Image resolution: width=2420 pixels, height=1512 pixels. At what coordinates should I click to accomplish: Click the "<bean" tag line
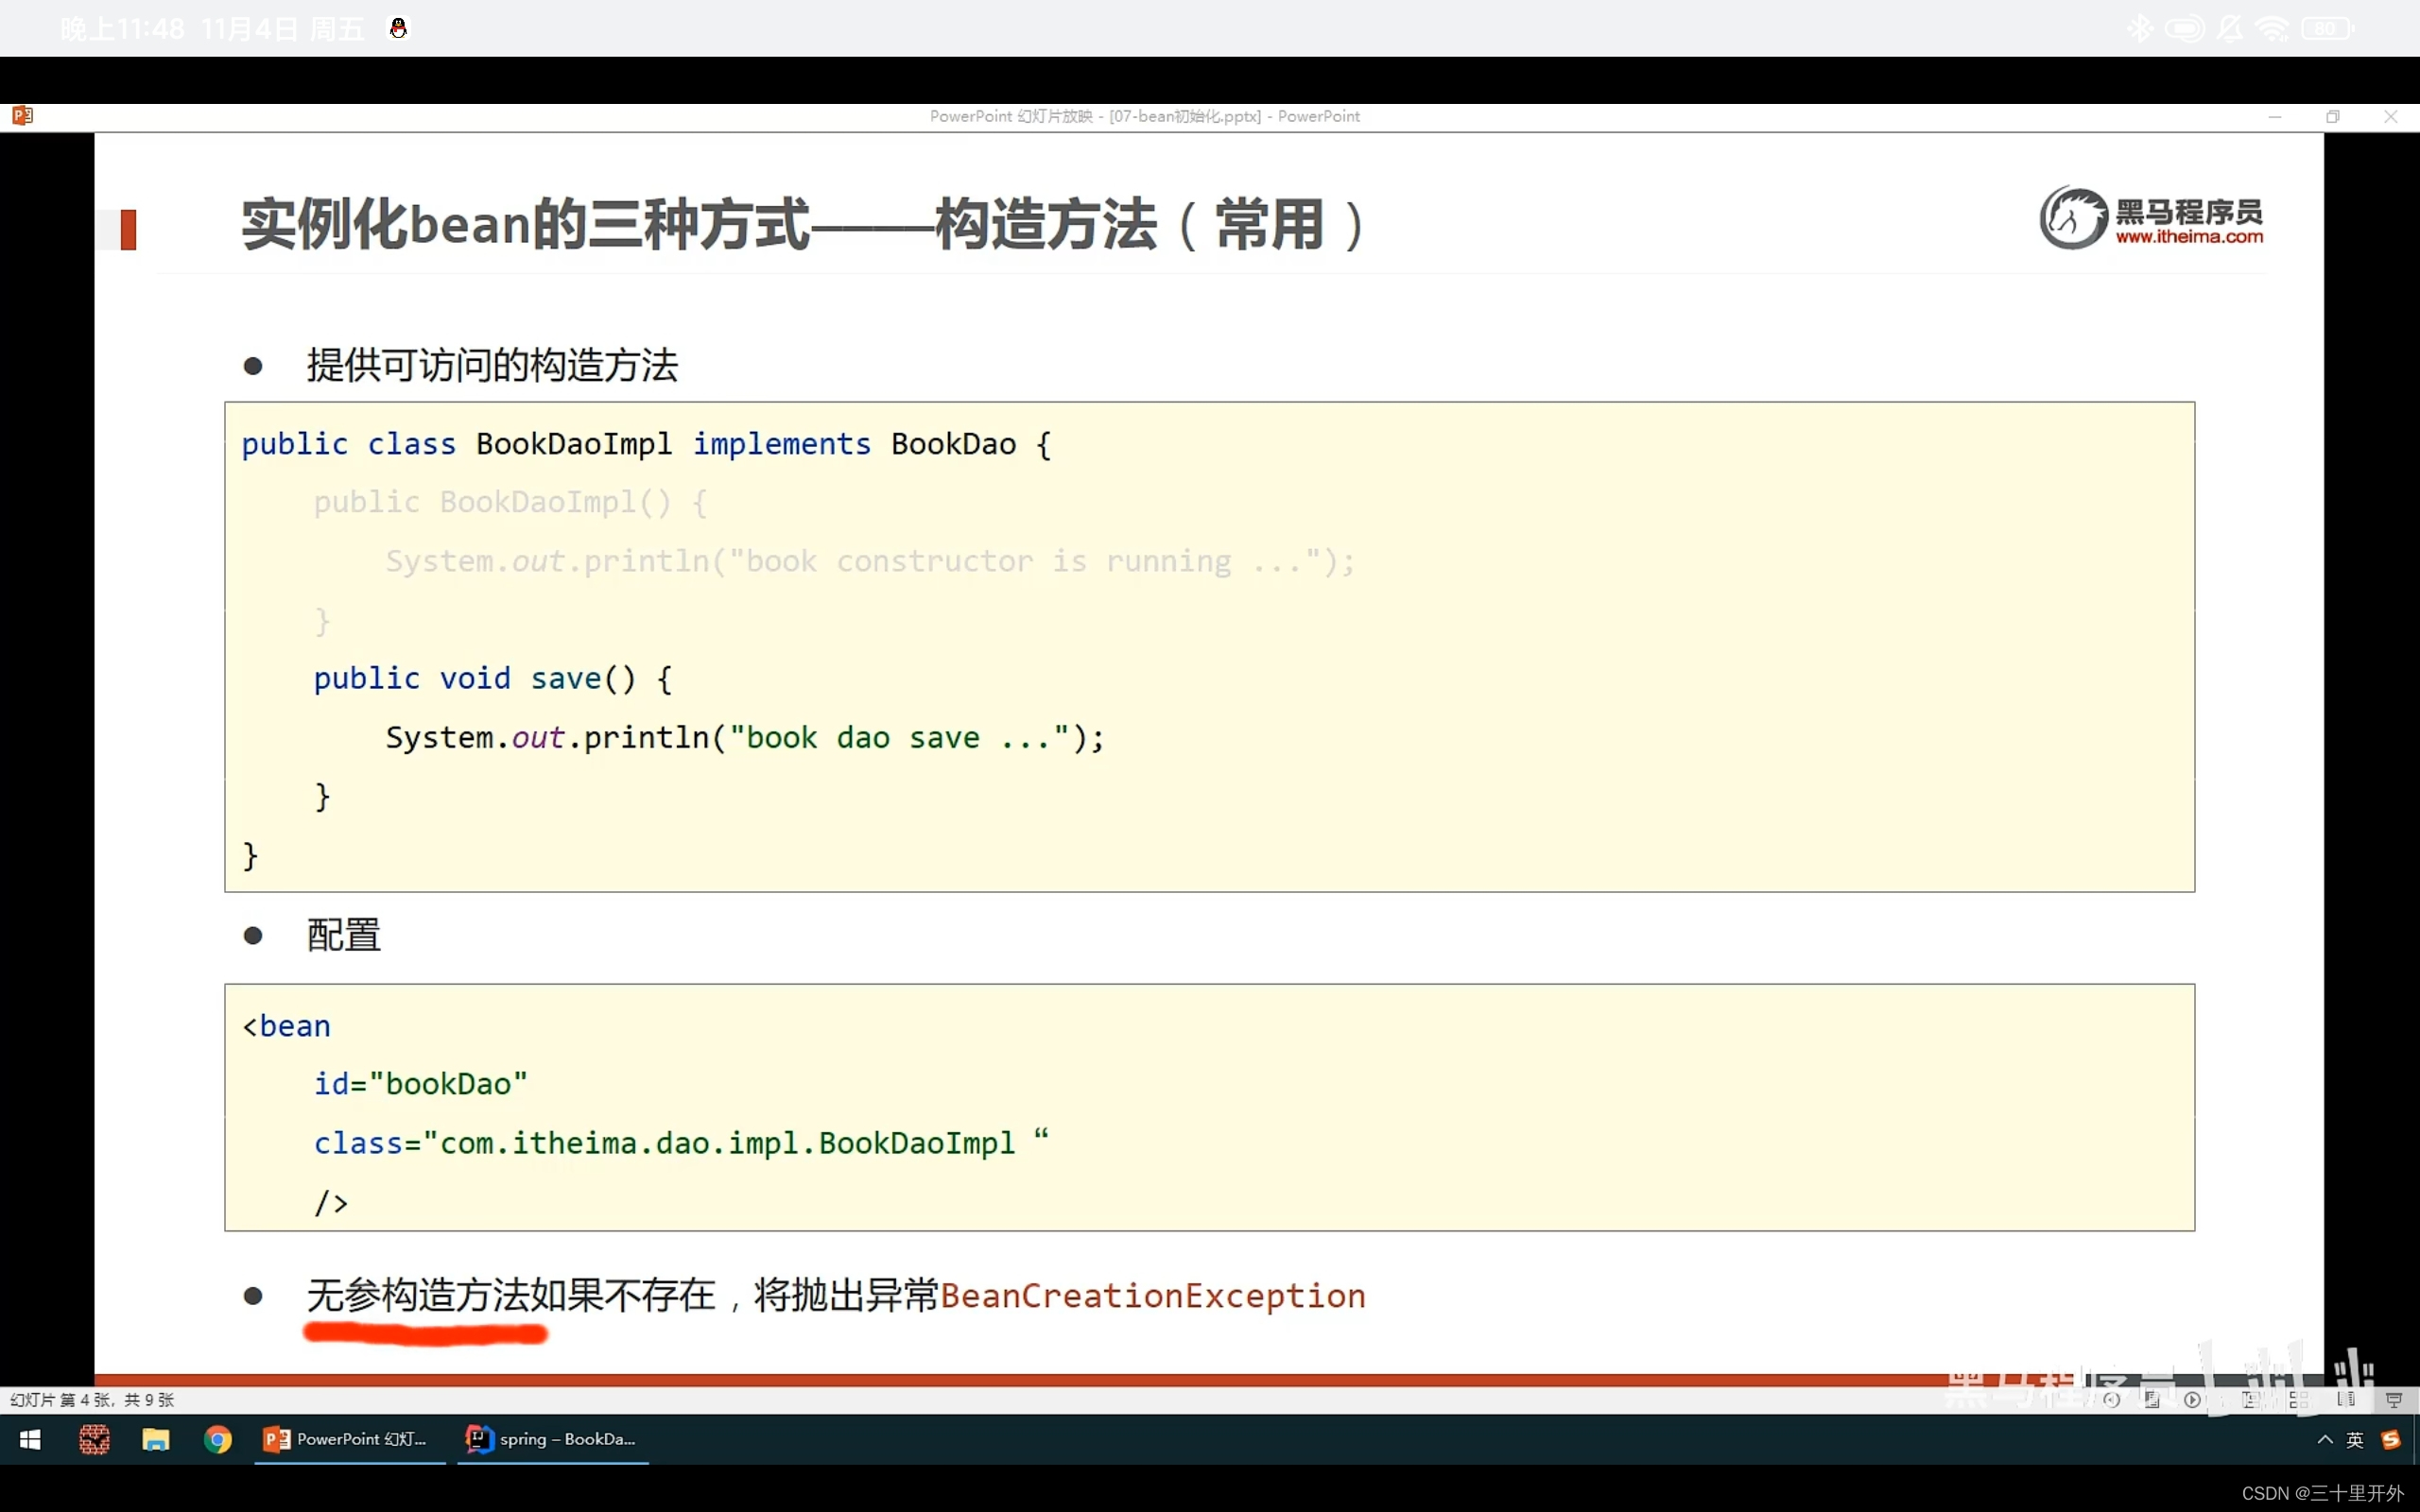(x=286, y=1026)
